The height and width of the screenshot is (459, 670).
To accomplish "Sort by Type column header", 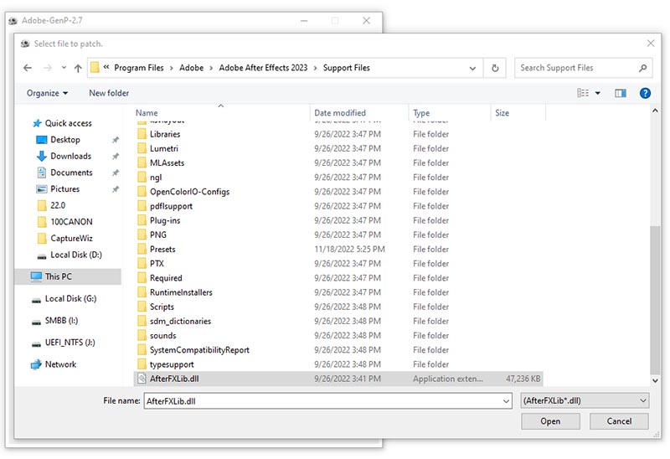I will [421, 113].
